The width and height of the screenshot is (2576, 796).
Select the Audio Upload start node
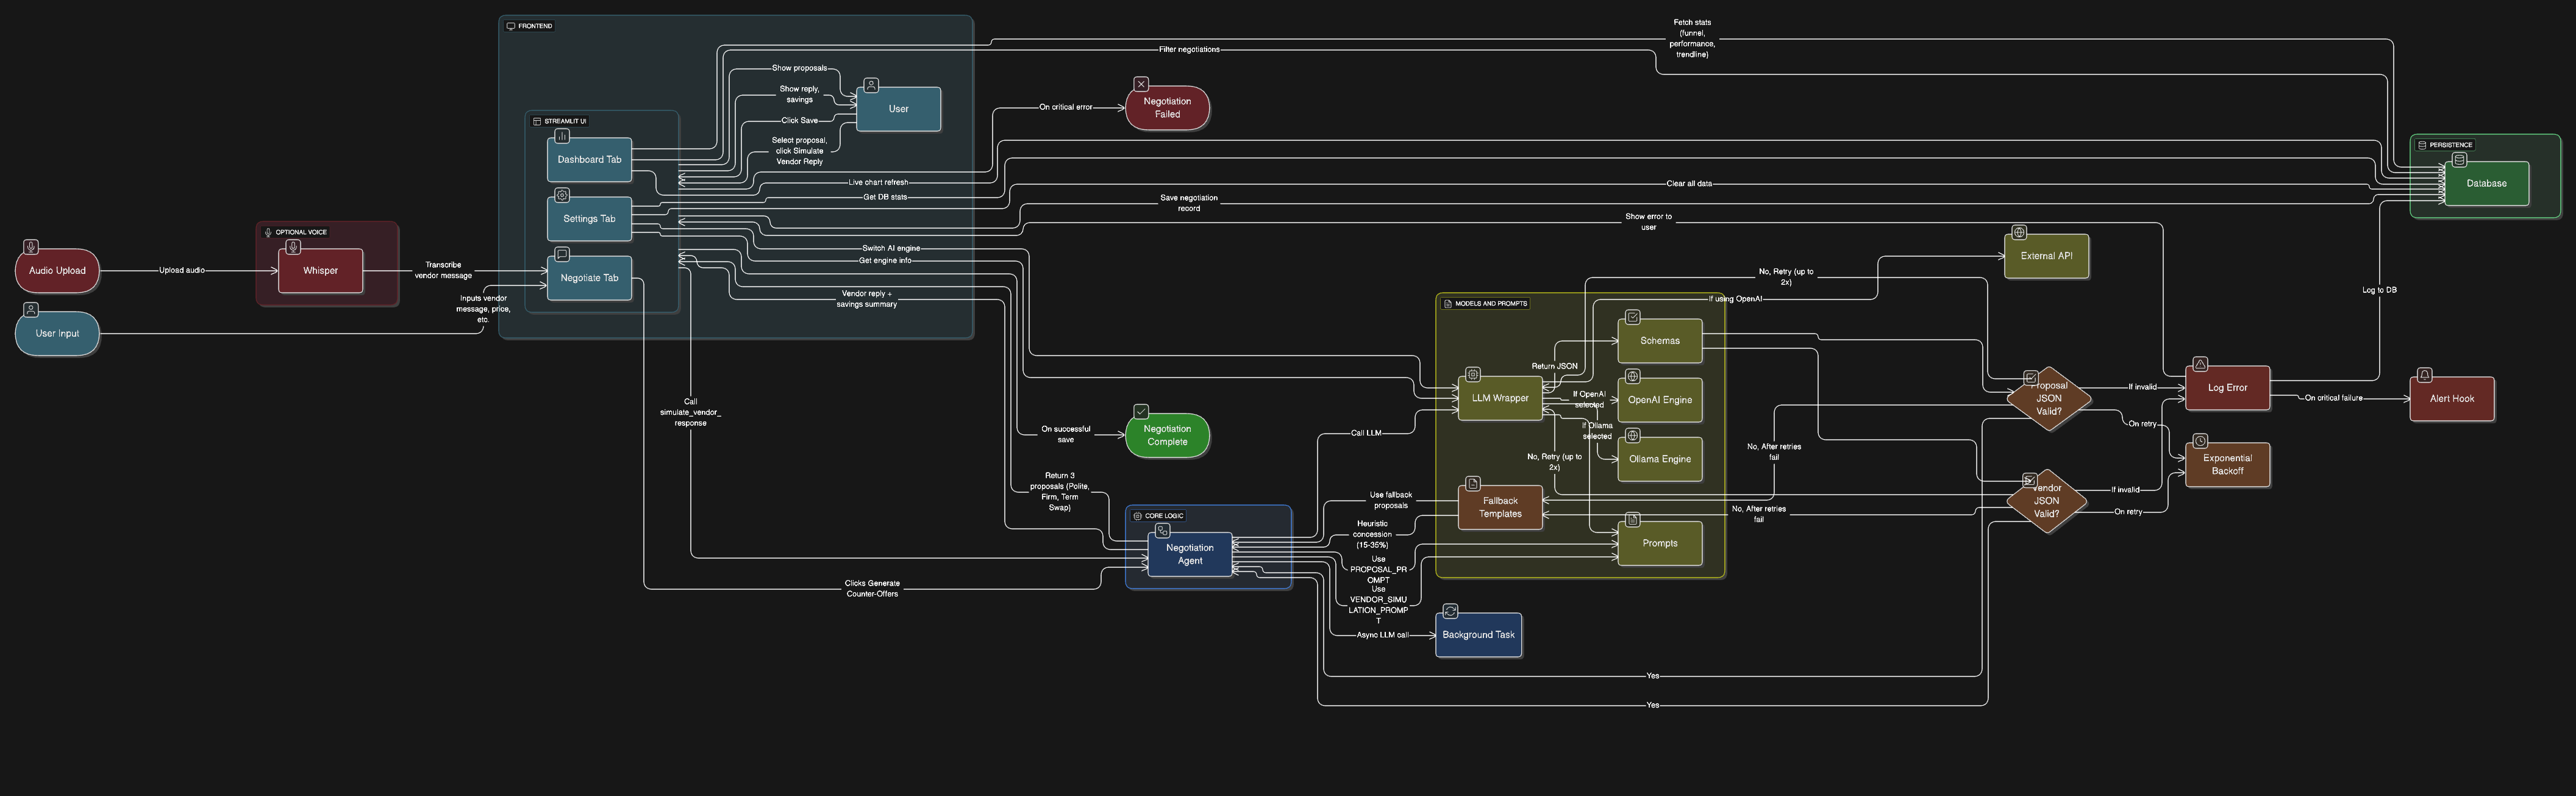point(57,271)
